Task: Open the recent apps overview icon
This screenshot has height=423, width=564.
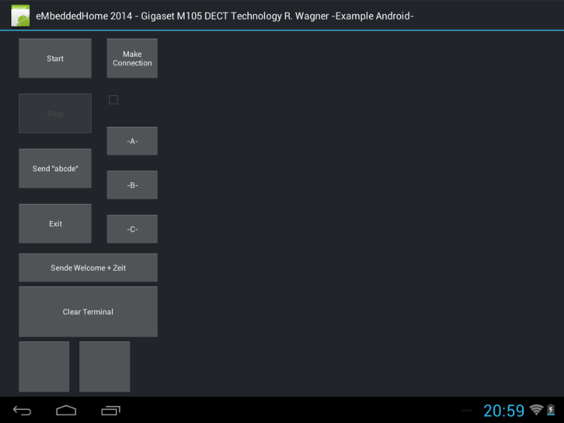Action: click(x=111, y=411)
